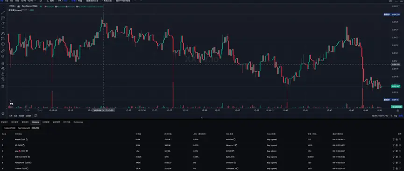This screenshot has width=404, height=171.
Task: Click the 2025-09-19 12:19:29 time marker
Action: [x=103, y=110]
